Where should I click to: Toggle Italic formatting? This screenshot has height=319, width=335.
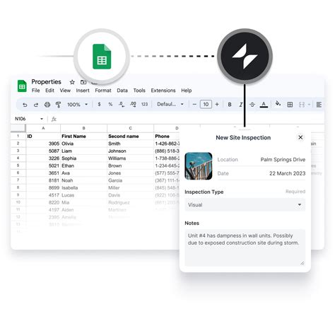241,105
